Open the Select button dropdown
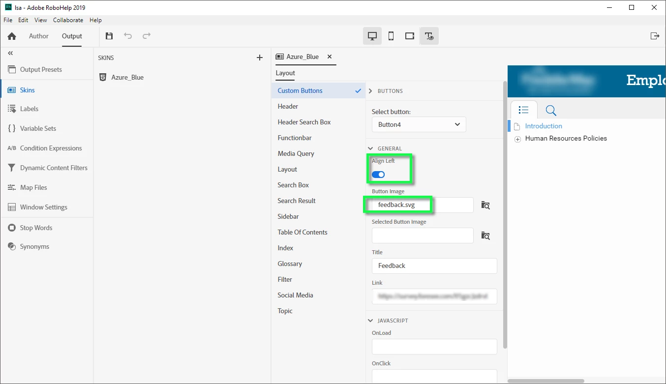This screenshot has width=666, height=384. [419, 124]
